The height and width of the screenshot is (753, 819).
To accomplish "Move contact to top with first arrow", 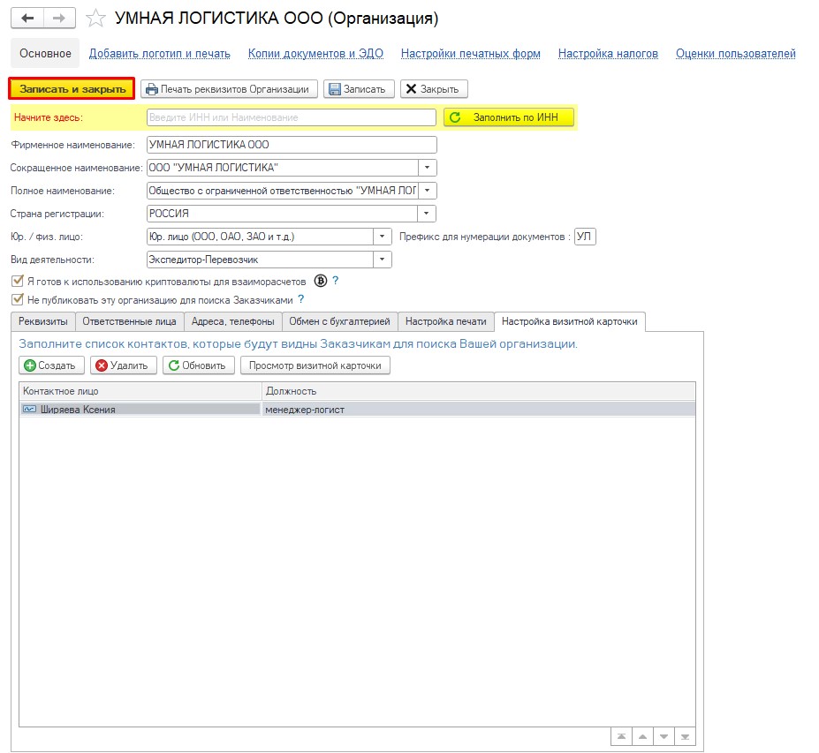I will [621, 737].
